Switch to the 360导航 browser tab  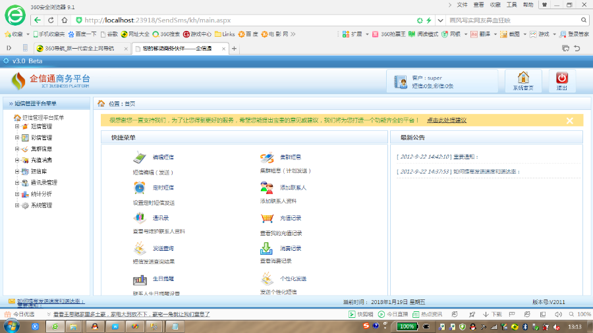pos(82,48)
